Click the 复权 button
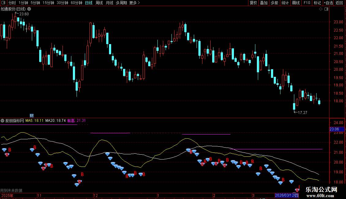This screenshot has width=346, height=199. [x=253, y=3]
